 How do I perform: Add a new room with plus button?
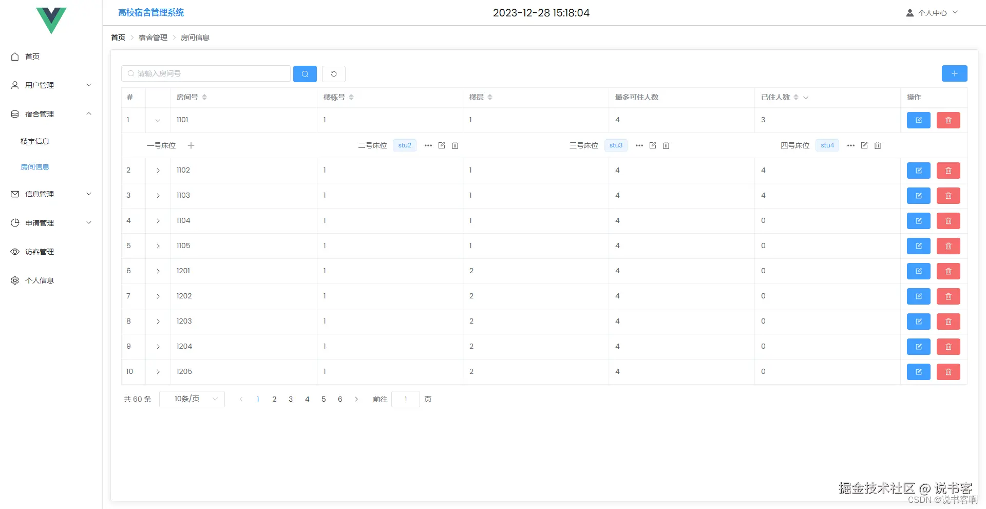(954, 73)
